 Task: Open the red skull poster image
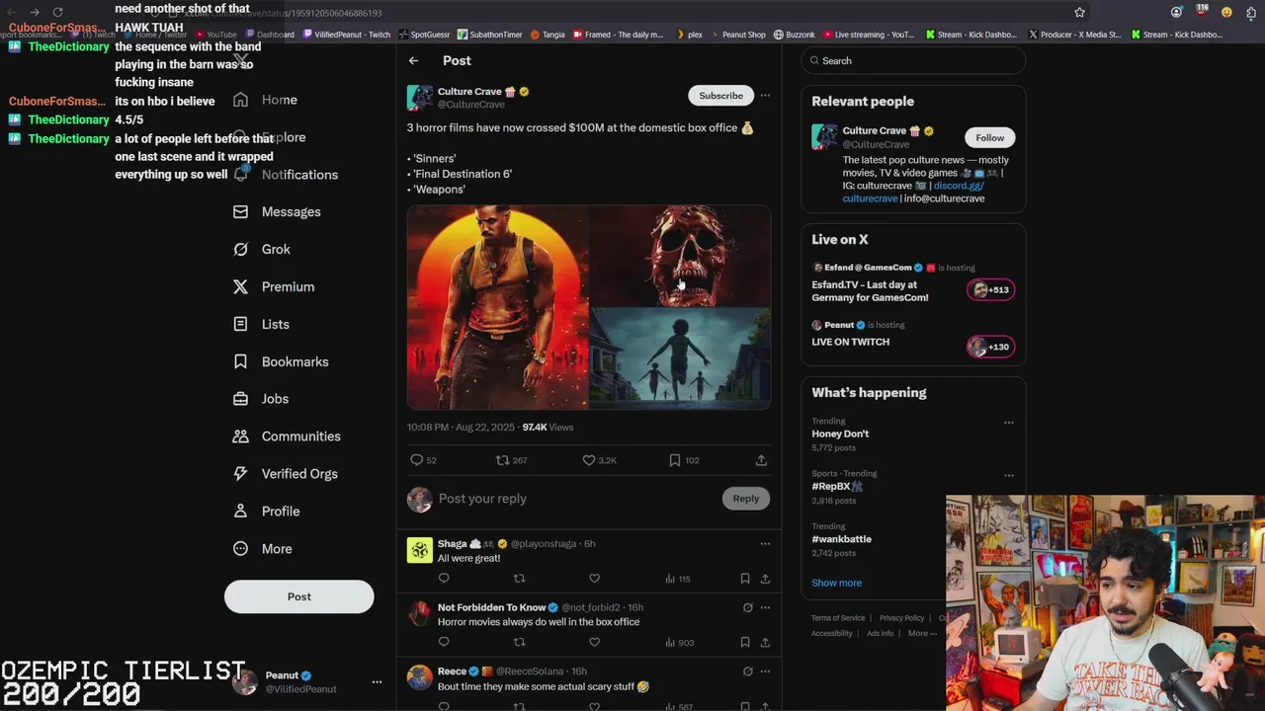[x=681, y=256]
